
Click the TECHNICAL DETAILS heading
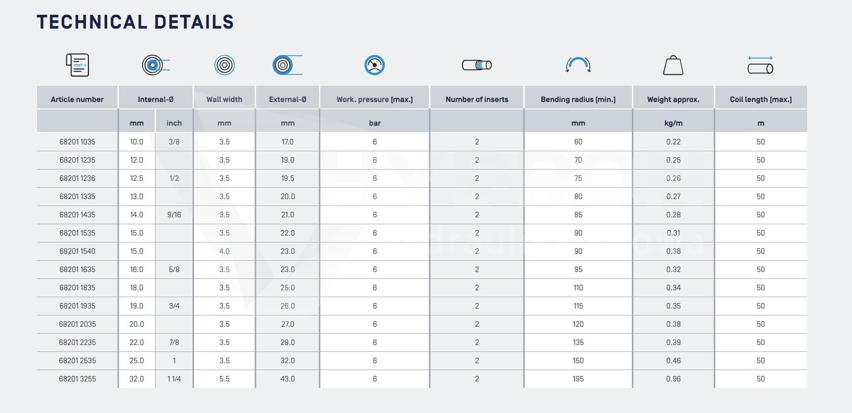[135, 22]
